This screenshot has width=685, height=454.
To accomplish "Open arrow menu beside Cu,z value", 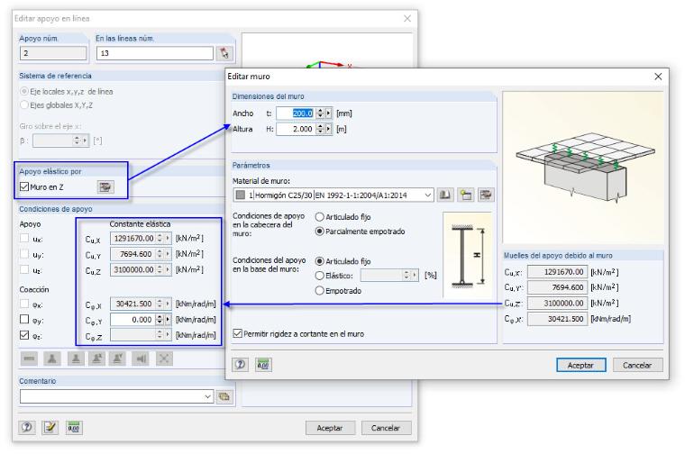I will [x=168, y=269].
